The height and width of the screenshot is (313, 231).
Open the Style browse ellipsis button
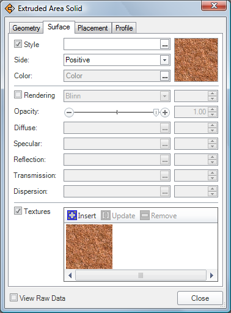[165, 44]
